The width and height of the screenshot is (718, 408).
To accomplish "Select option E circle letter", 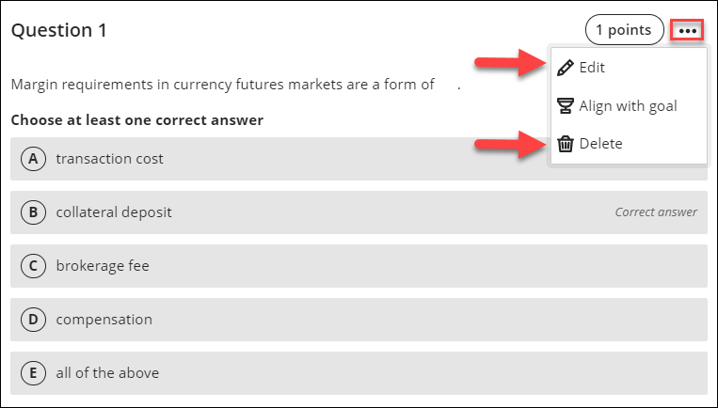I will click(x=33, y=373).
